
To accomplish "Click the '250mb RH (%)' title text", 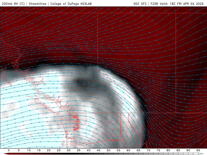I will pos(13,4).
